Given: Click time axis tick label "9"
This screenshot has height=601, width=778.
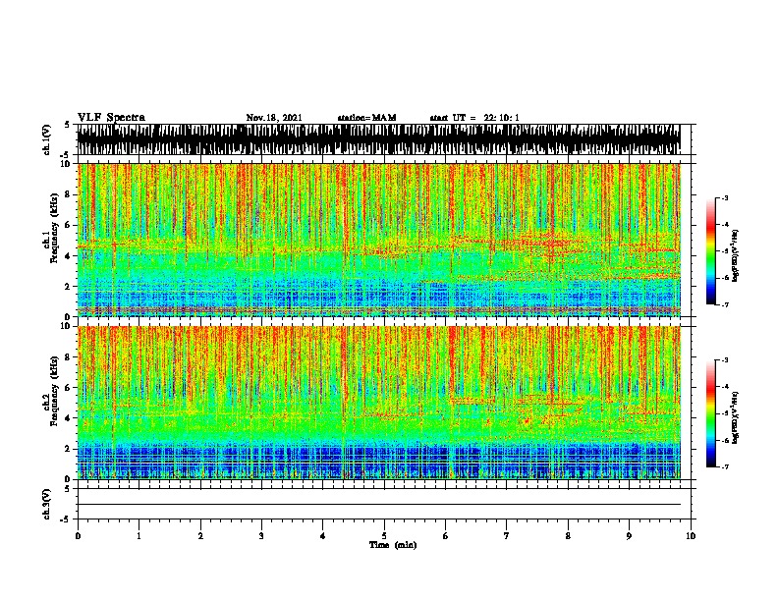Looking at the screenshot, I should (629, 536).
